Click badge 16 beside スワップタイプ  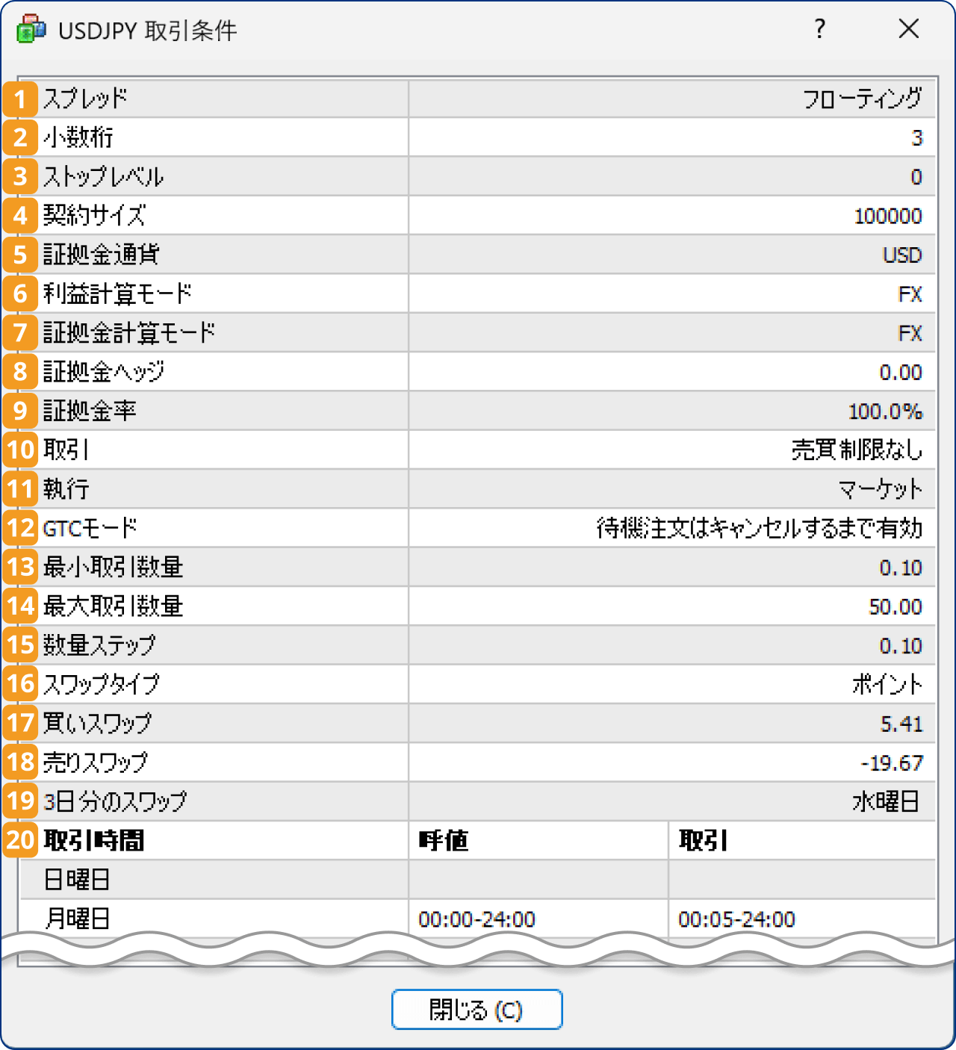[x=19, y=684]
